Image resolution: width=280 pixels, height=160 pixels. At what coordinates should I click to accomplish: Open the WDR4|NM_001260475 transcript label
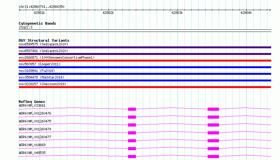pyautogui.click(x=35, y=121)
